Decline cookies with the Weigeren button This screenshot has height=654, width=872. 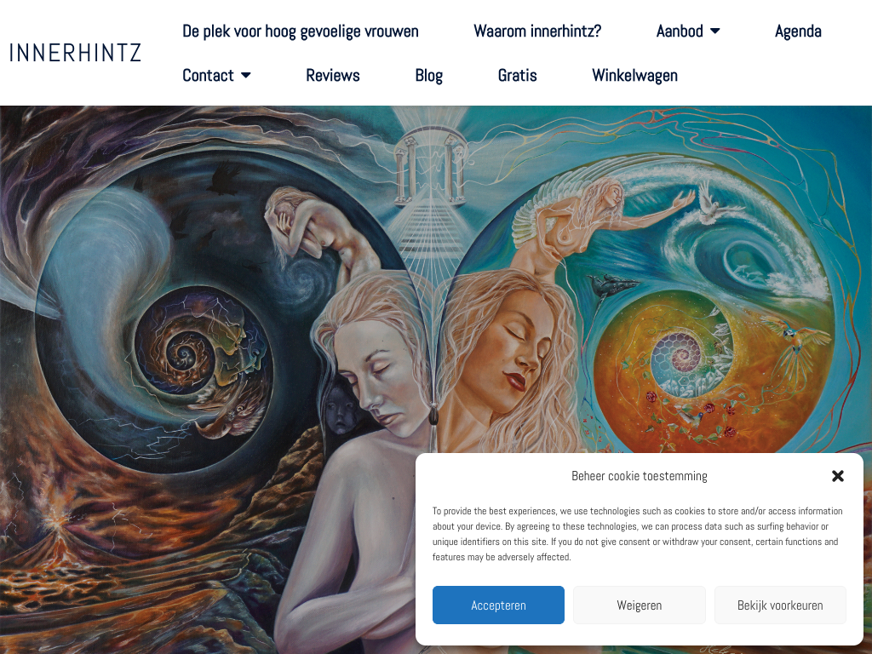coord(639,605)
